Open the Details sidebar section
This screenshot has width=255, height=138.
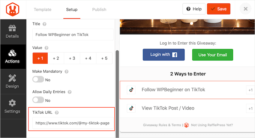click(13, 32)
